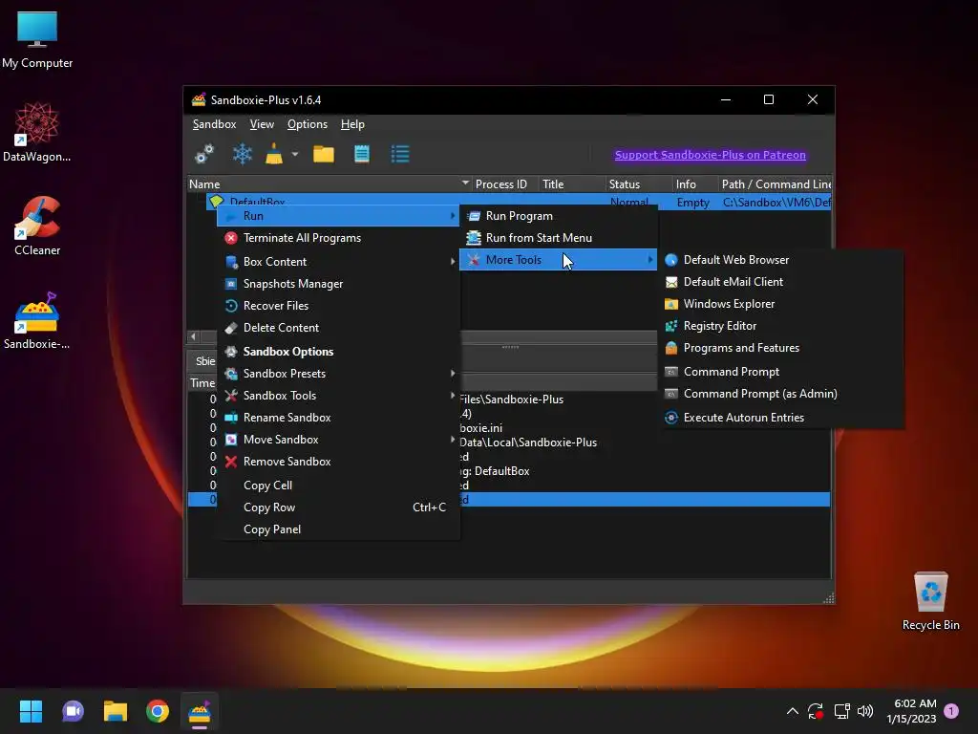Select Run Program from submenu

(558, 216)
